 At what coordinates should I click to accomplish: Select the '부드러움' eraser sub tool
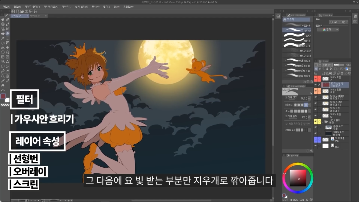tap(296, 25)
